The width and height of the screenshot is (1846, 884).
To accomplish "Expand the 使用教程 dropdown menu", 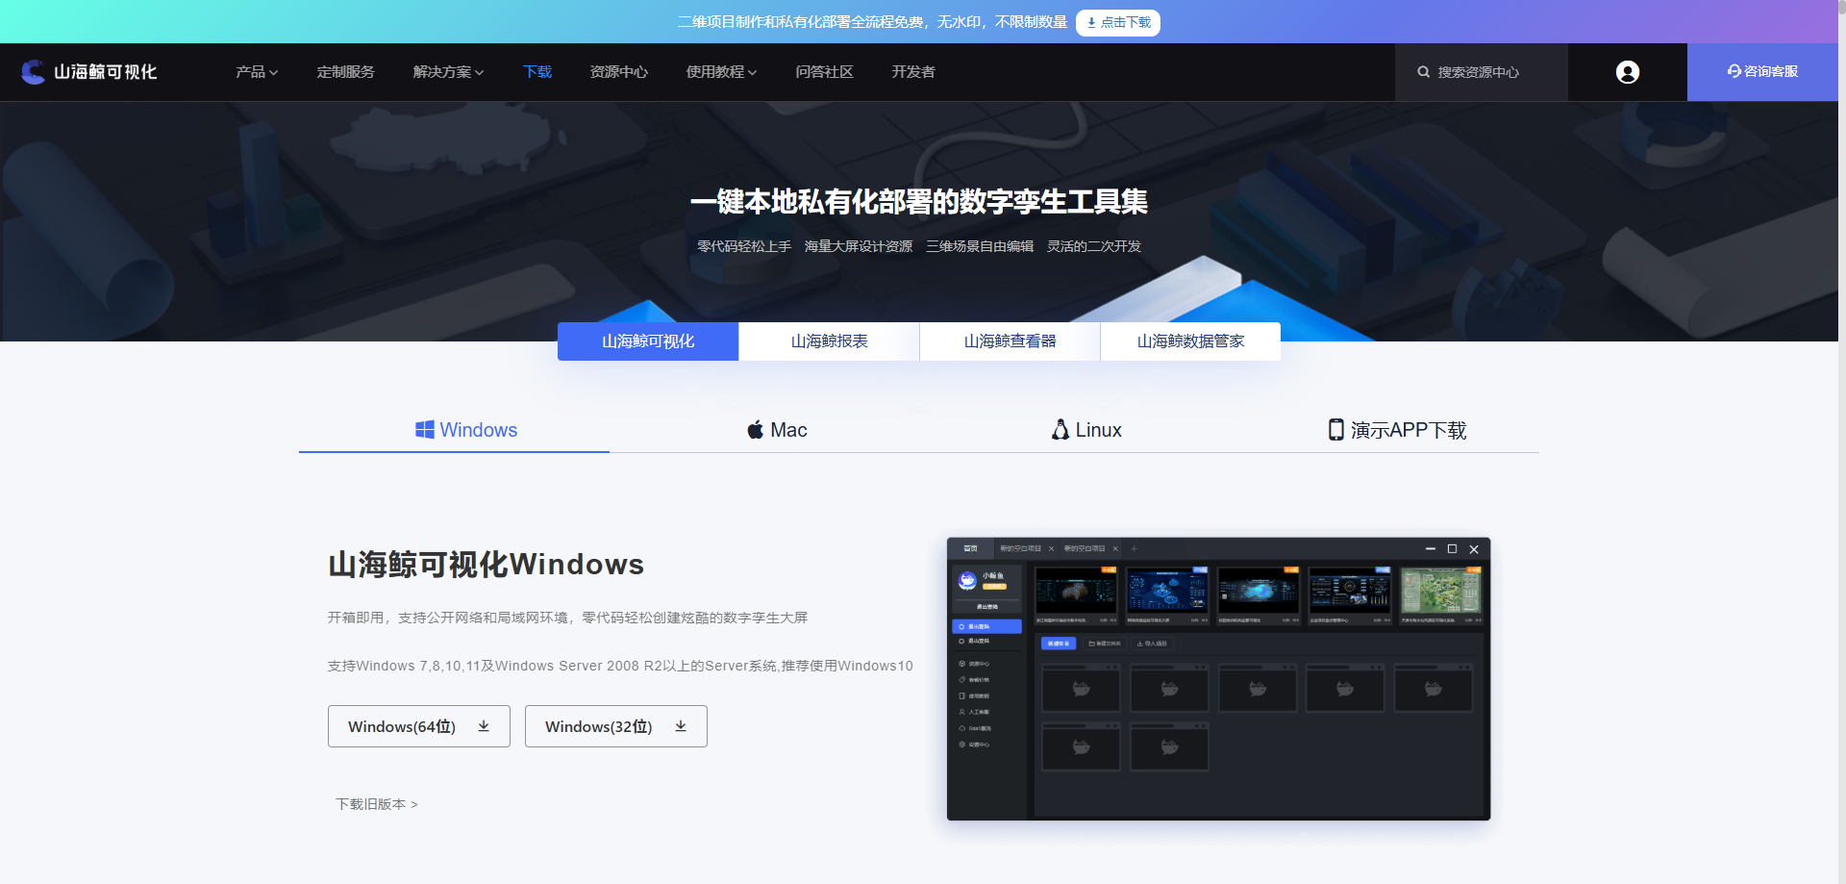I will coord(721,72).
